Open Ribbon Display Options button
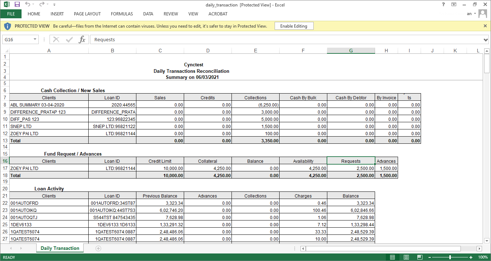491x261 pixels. 454,5
